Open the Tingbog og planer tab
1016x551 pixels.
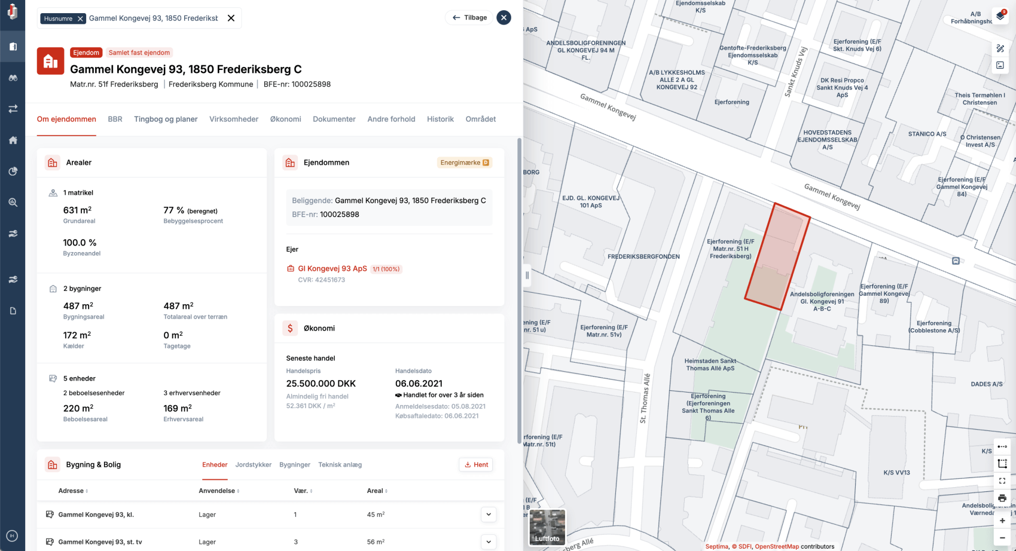pyautogui.click(x=166, y=119)
